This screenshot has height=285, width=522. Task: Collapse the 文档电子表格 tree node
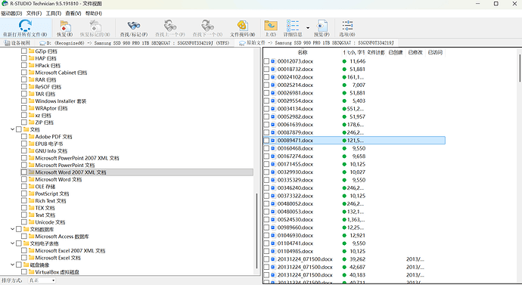coord(13,243)
